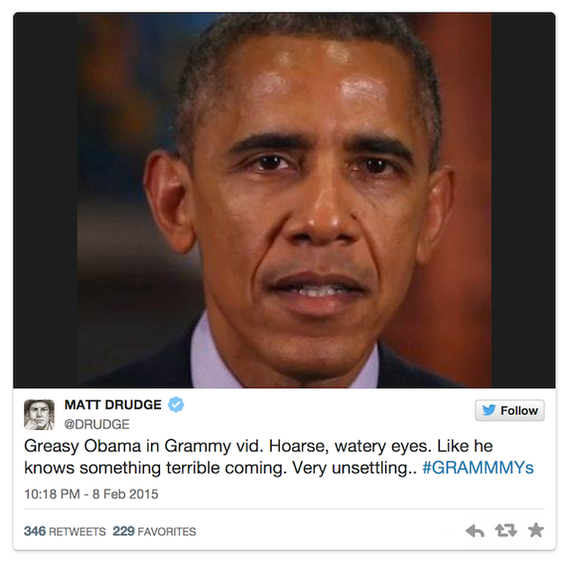Expand the tweet's embedded photo
The image size is (572, 564).
click(x=284, y=201)
